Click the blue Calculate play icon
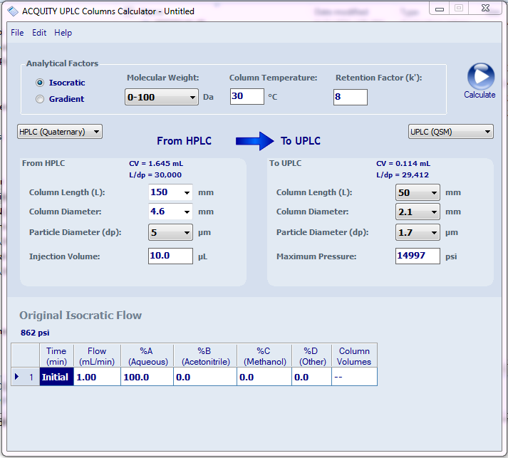Image resolution: width=508 pixels, height=458 pixels. (480, 76)
